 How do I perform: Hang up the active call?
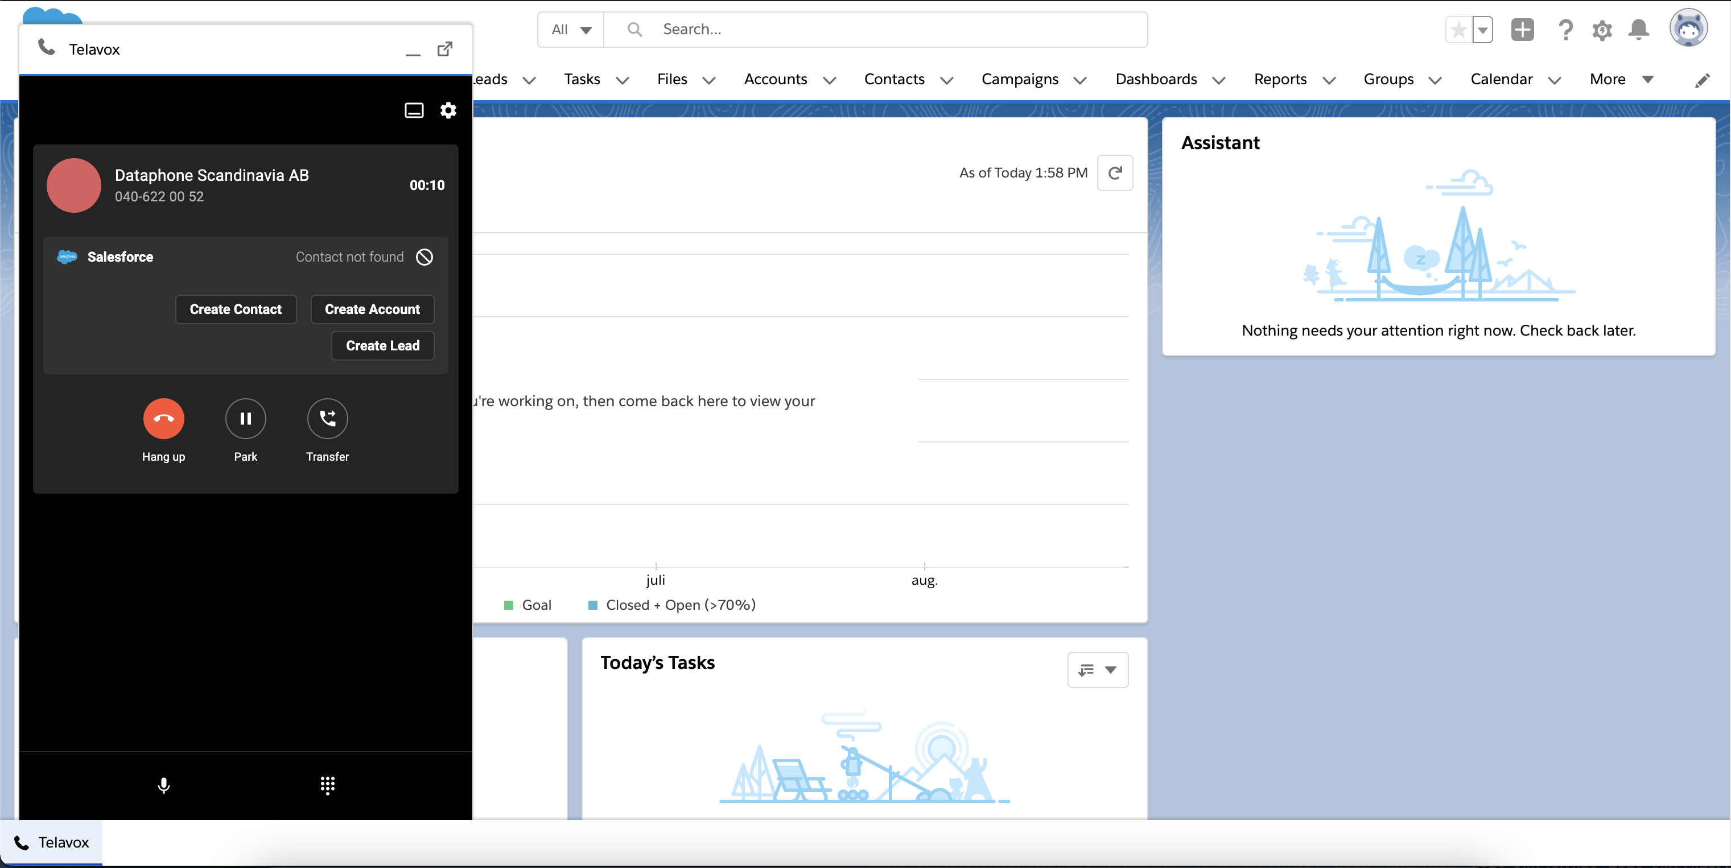[x=163, y=419]
